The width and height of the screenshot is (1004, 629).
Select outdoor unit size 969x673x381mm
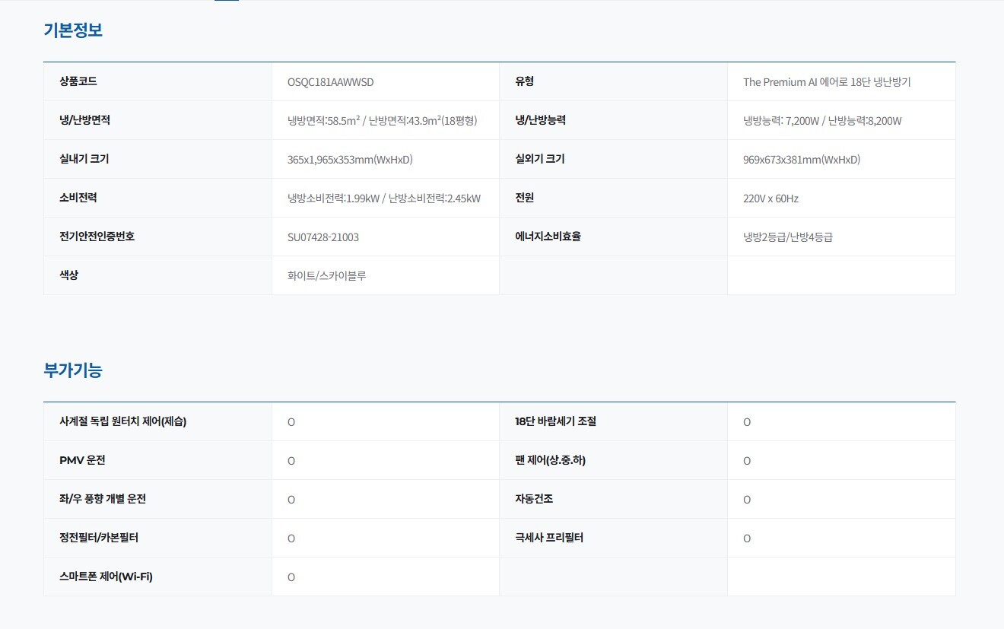point(801,160)
